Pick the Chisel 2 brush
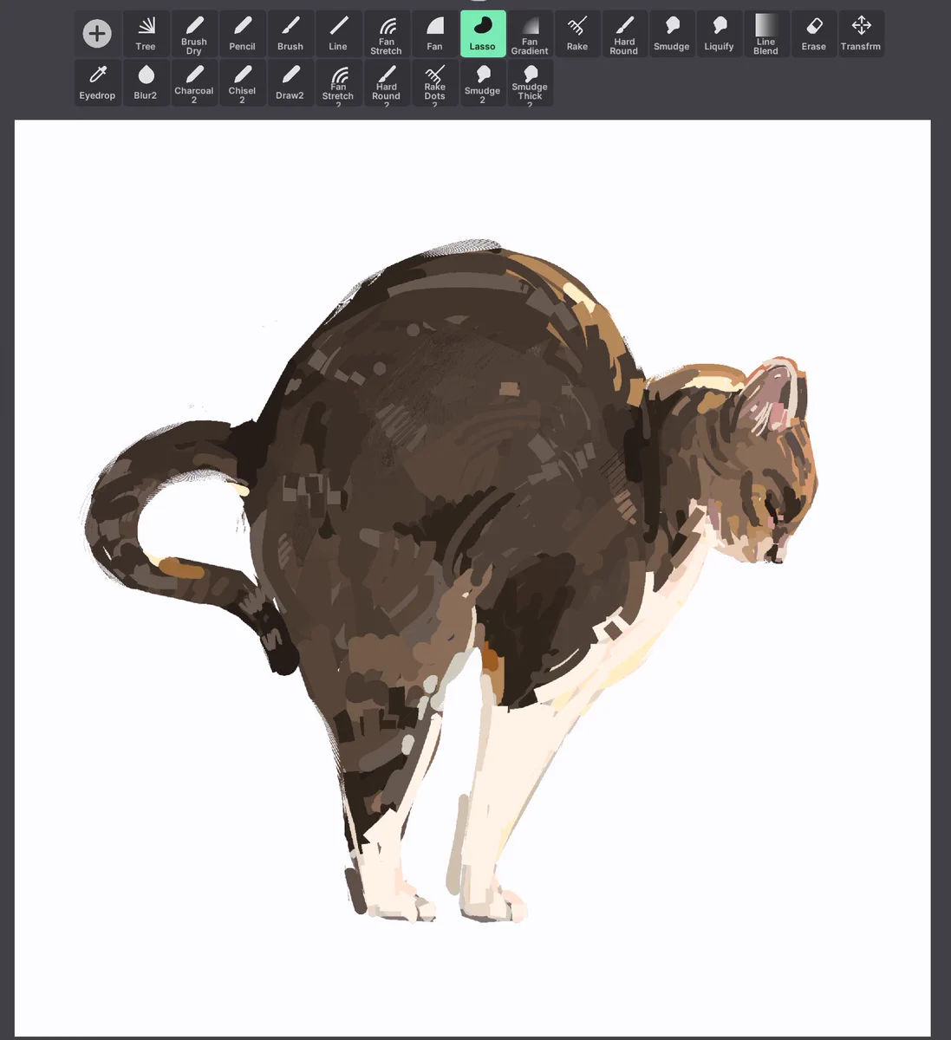 click(242, 83)
